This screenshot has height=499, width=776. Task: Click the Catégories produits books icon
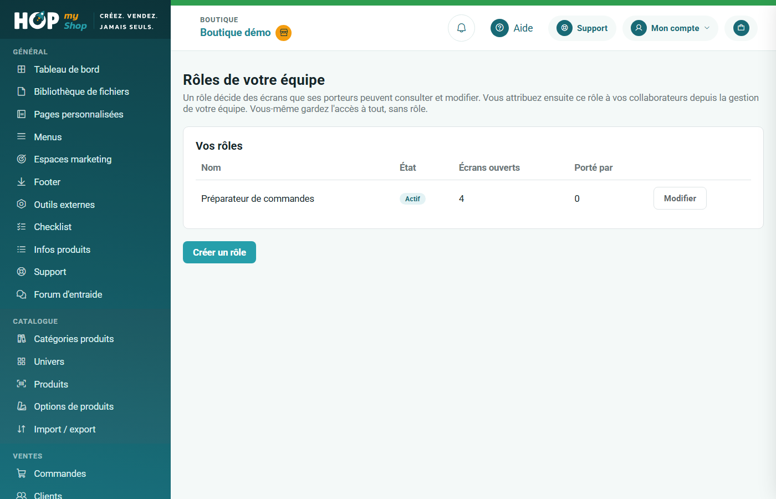coord(22,339)
